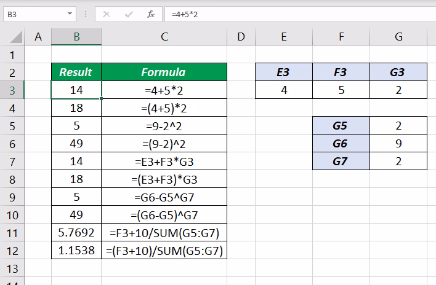Select row 7 header
Image resolution: width=436 pixels, height=285 pixels.
12,162
